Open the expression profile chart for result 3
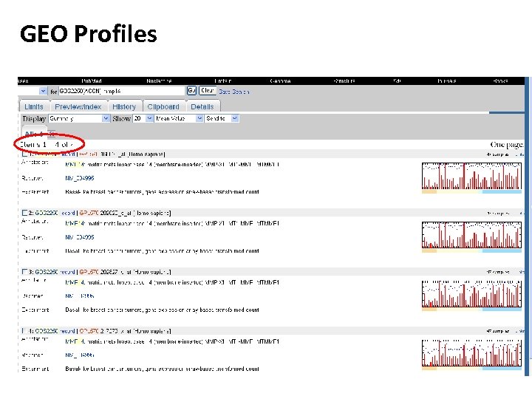The height and width of the screenshot is (399, 532). pyautogui.click(x=471, y=296)
